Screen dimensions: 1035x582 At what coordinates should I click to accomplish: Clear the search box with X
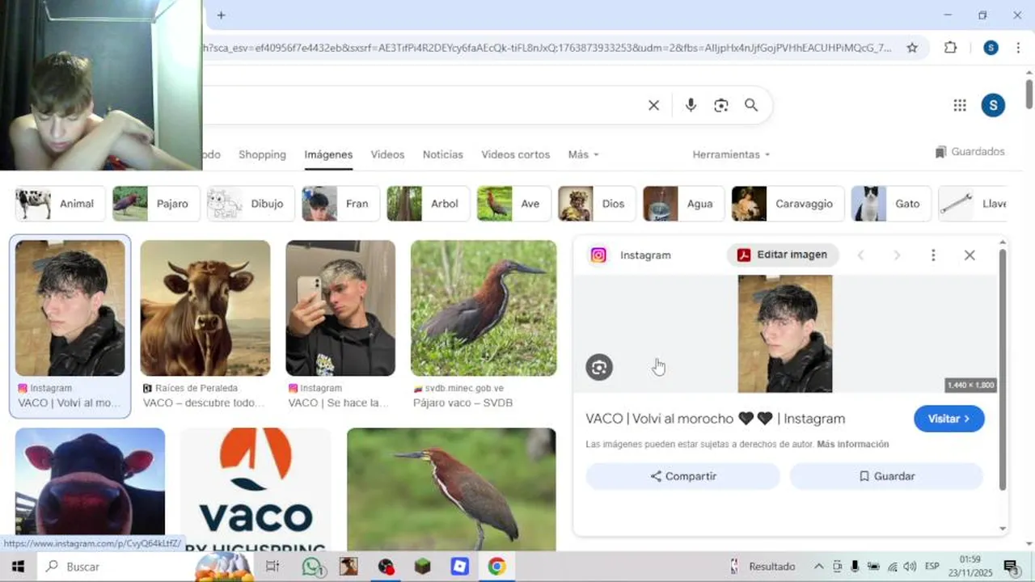tap(653, 105)
